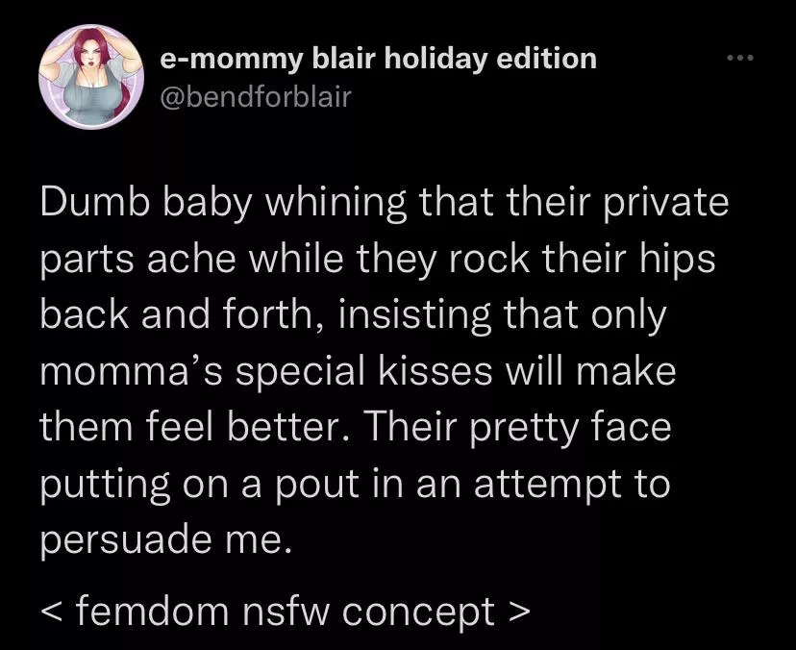The height and width of the screenshot is (650, 796).
Task: Click the display name 'e-mommy blair holiday edition'
Action: [377, 60]
